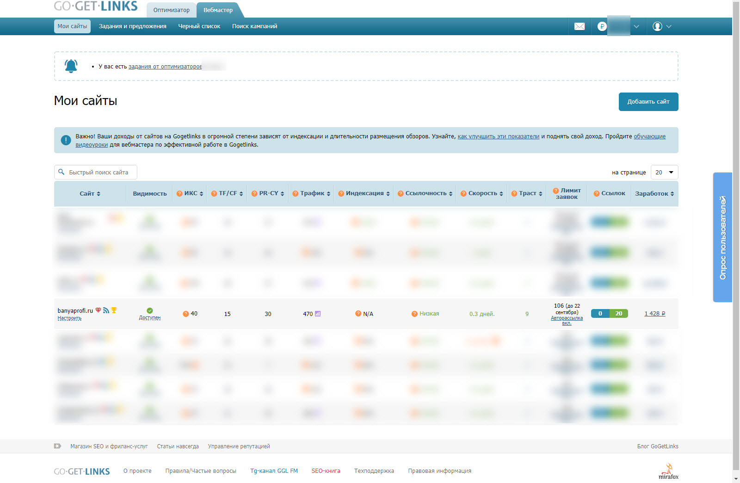Click the help icon beside N/A indexation
The width and height of the screenshot is (740, 483).
358,314
